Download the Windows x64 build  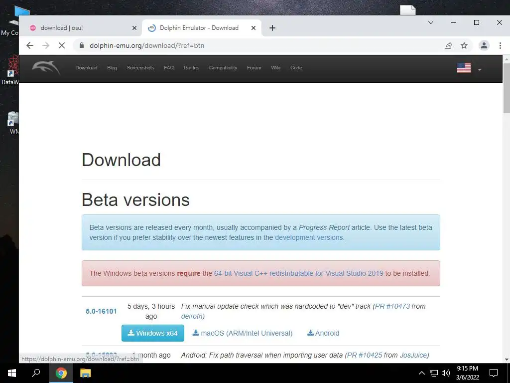pos(153,333)
